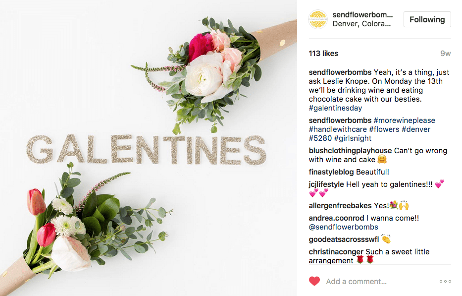Click the #5280 hashtag link
This screenshot has height=296, width=462.
pyautogui.click(x=320, y=138)
